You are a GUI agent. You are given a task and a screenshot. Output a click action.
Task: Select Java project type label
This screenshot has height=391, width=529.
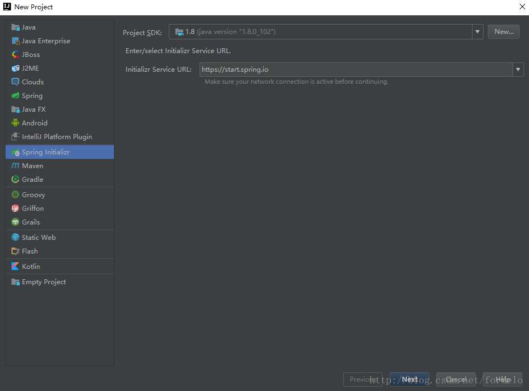29,27
